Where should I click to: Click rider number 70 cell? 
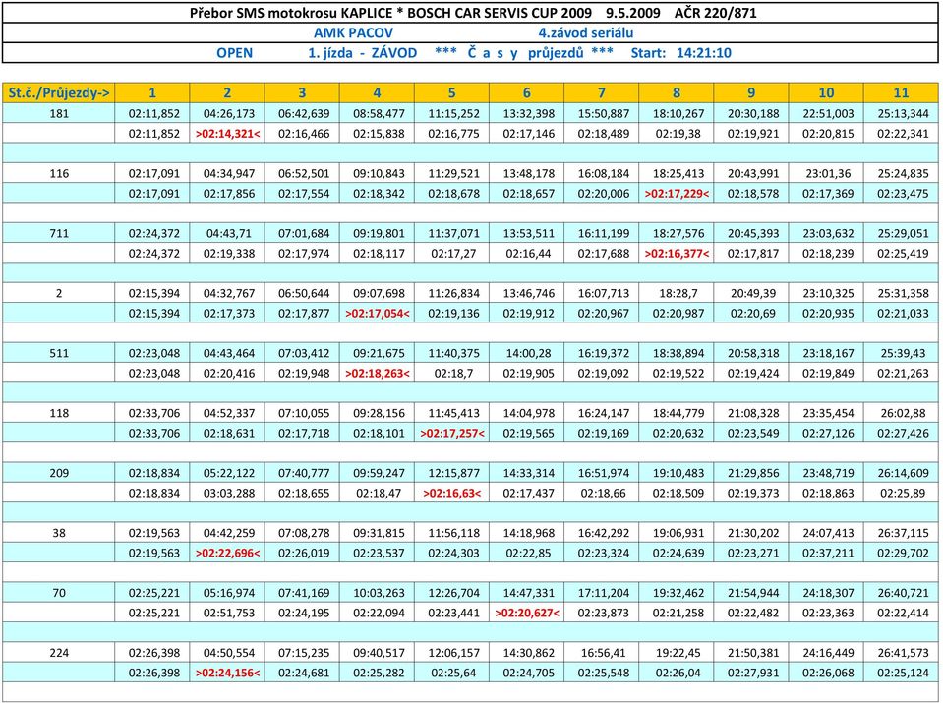click(59, 592)
